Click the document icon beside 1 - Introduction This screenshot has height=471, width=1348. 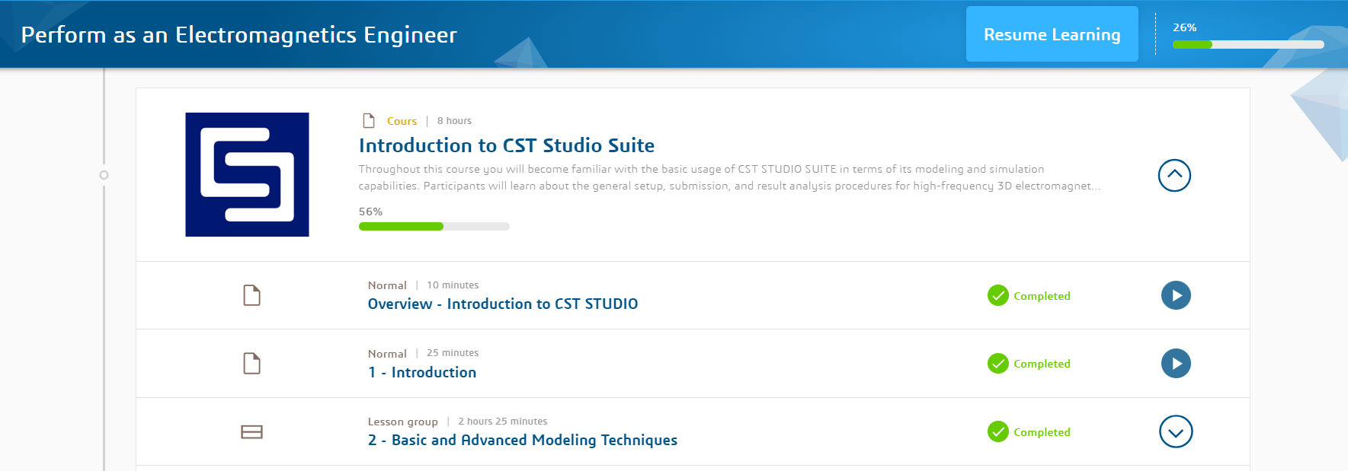click(x=251, y=364)
